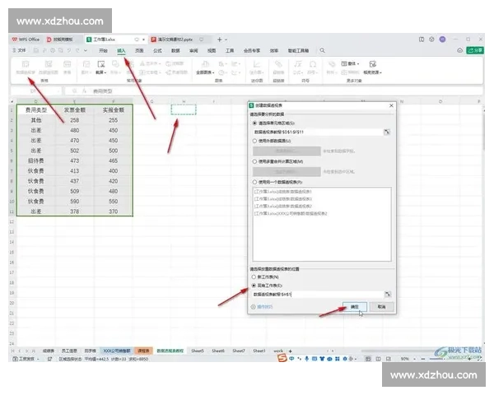Click the new tab plus icon in the title bar
Viewport: 494px width, 395px height.
(218, 39)
